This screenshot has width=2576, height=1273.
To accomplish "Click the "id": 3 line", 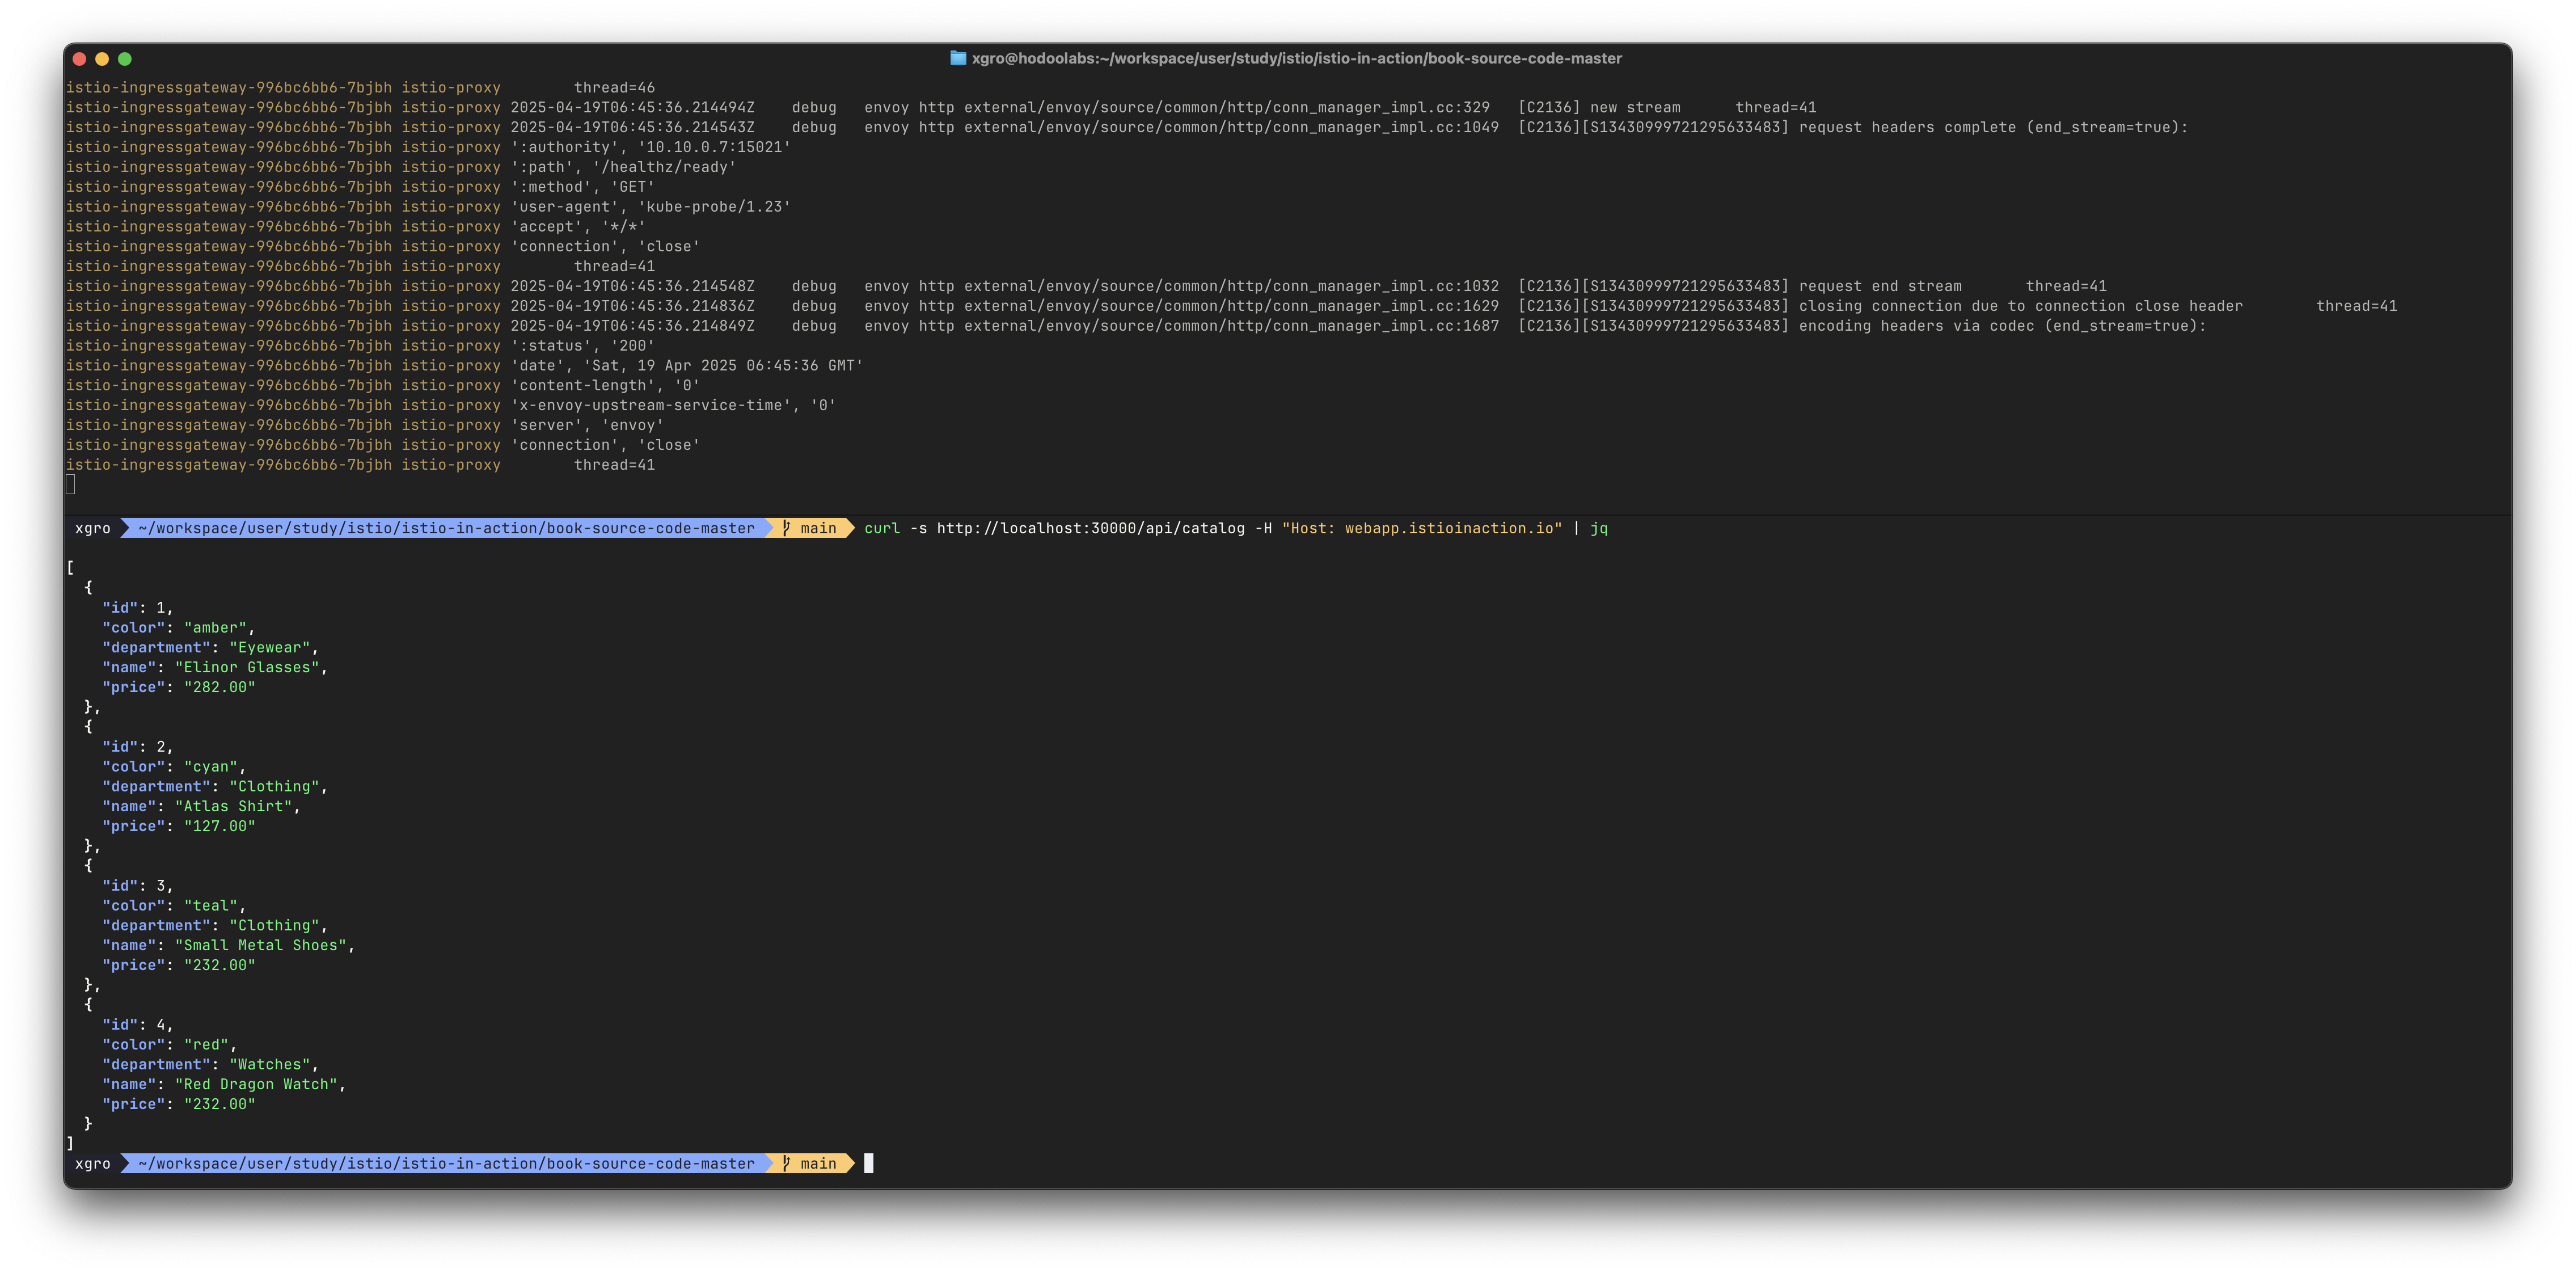I will (138, 885).
